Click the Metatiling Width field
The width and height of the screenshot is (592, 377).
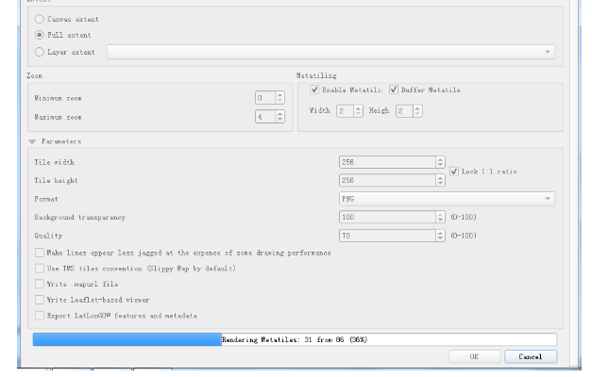[x=345, y=111]
